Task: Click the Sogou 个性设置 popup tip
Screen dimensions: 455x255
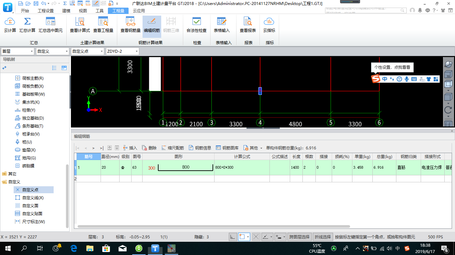Action: pos(392,67)
